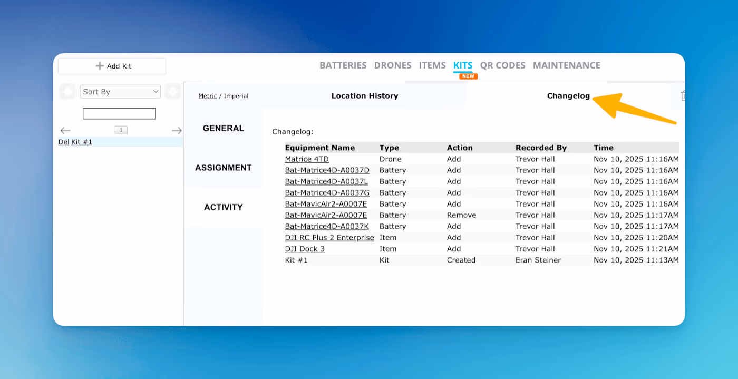Click the sort descending down-arrow icon
Image resolution: width=738 pixels, height=379 pixels.
pos(173,92)
